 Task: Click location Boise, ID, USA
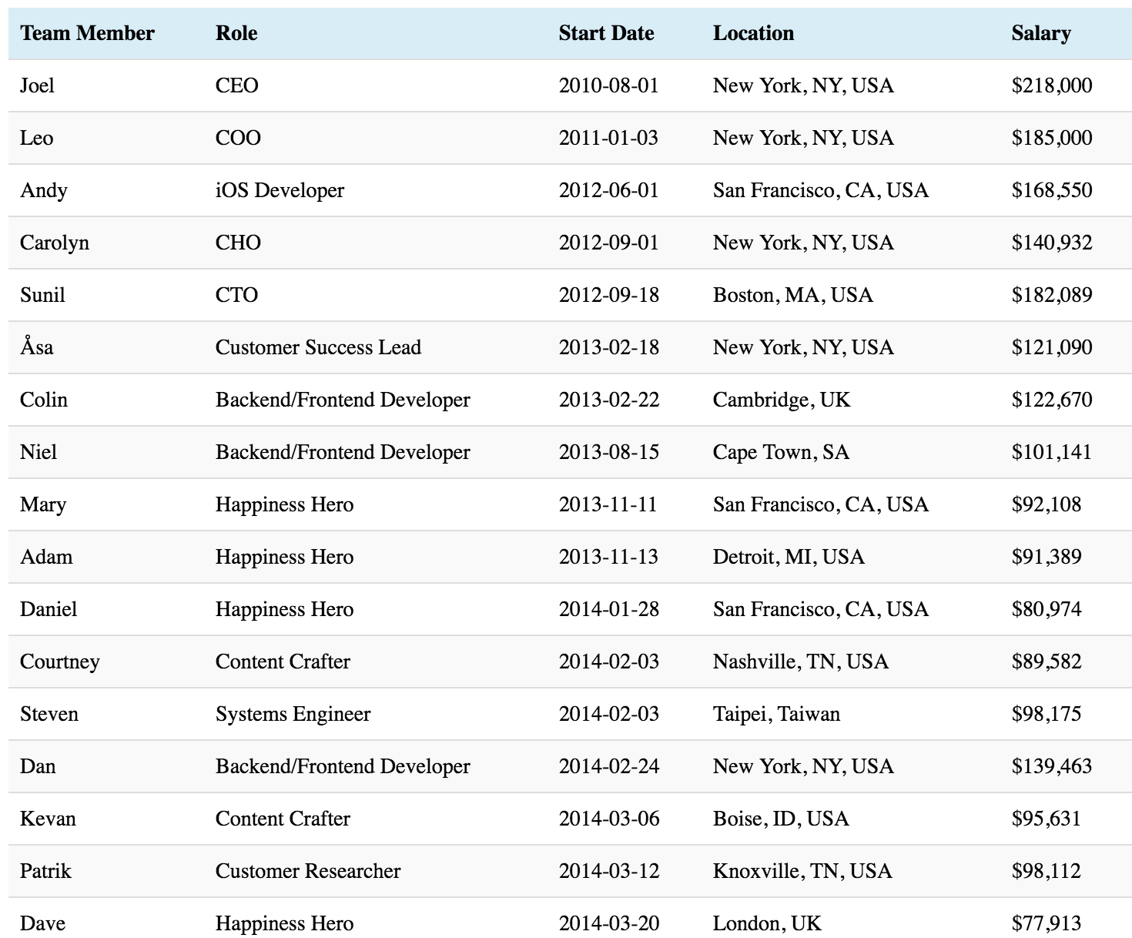[x=781, y=819]
